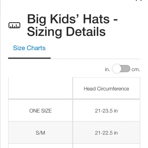Click the Big Kids' Hats Sizing Details heading
Viewport: 148px width, 148px height.
coord(72,25)
